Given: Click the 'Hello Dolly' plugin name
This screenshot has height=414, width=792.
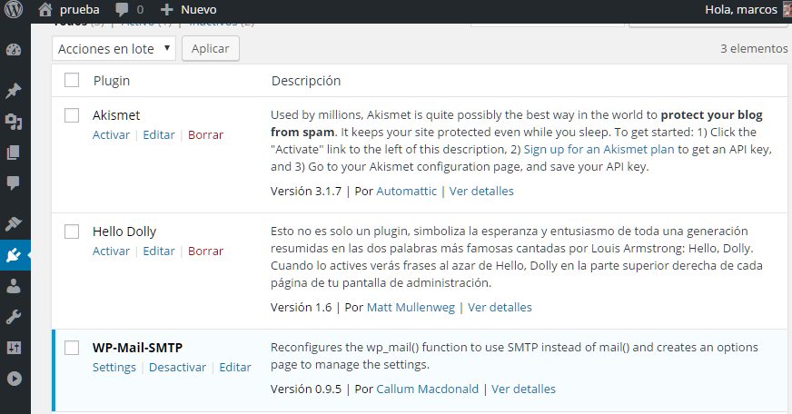Looking at the screenshot, I should point(124,232).
